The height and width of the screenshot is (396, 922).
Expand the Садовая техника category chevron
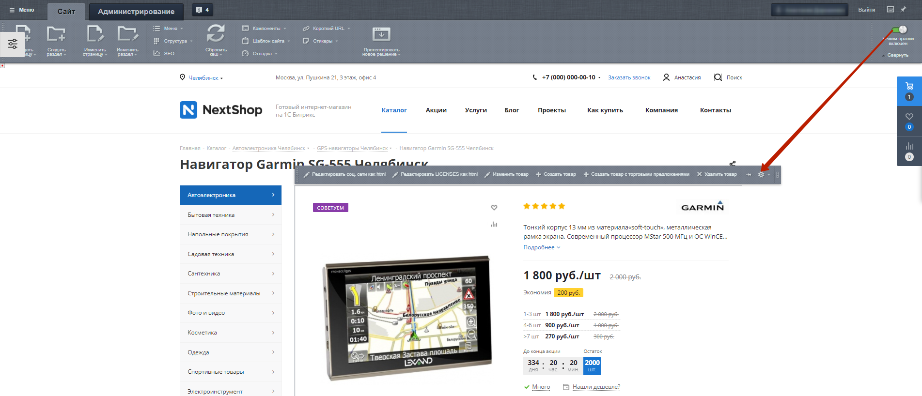[273, 254]
